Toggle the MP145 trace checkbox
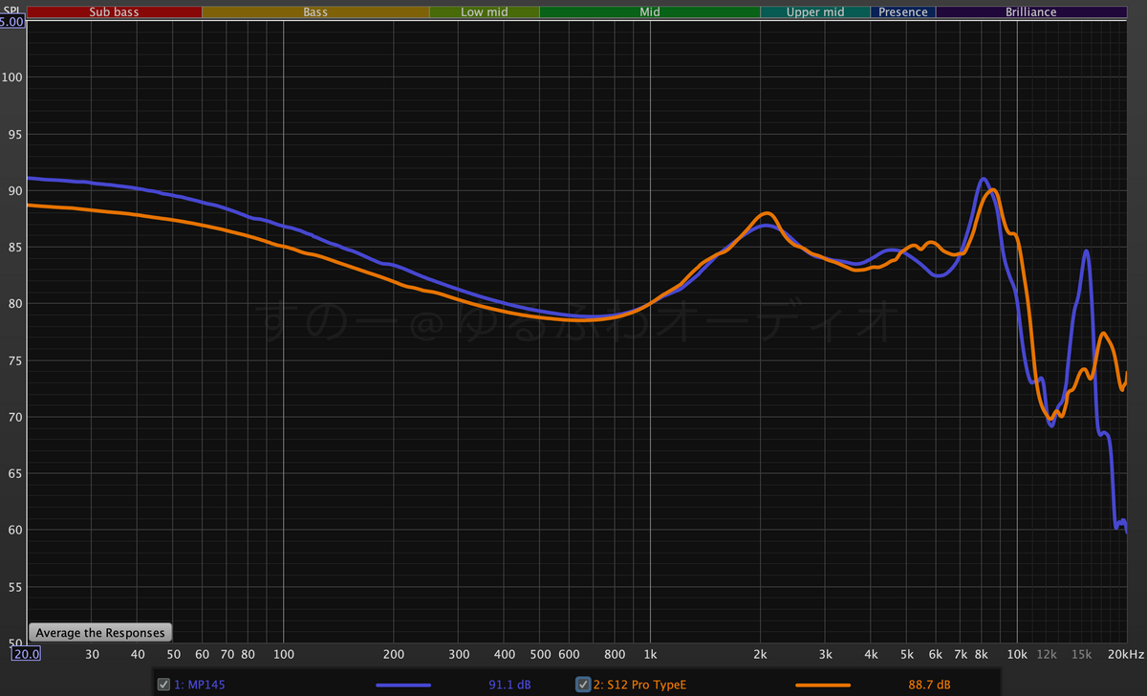This screenshot has height=696, width=1147. [163, 685]
